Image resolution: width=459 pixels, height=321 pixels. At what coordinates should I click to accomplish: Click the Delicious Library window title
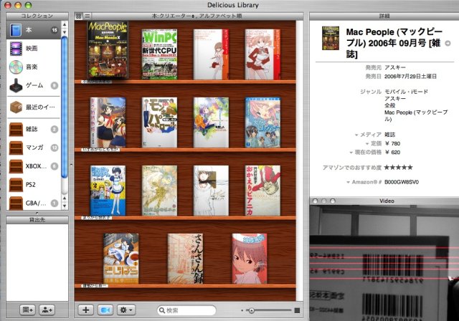pyautogui.click(x=233, y=5)
